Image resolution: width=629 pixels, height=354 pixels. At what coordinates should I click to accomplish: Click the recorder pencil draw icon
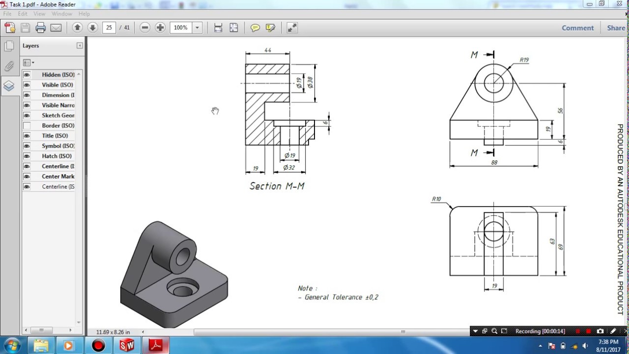click(613, 331)
